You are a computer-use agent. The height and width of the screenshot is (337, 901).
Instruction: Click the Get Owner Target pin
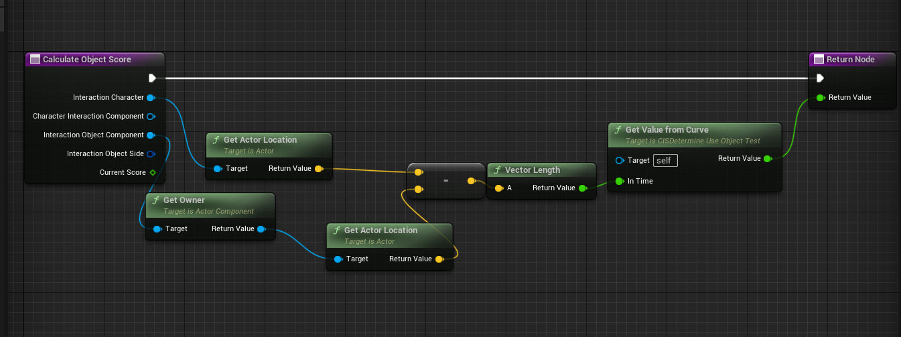click(x=157, y=229)
